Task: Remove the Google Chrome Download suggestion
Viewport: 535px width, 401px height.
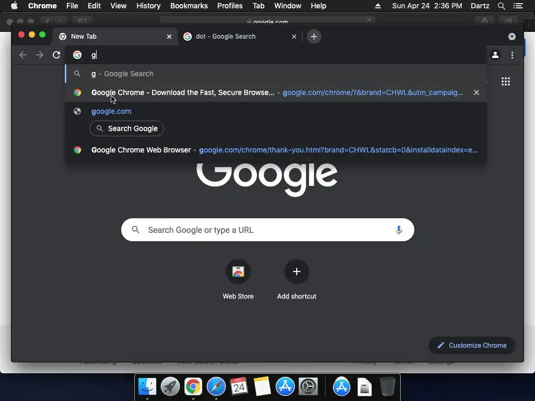Action: 476,92
